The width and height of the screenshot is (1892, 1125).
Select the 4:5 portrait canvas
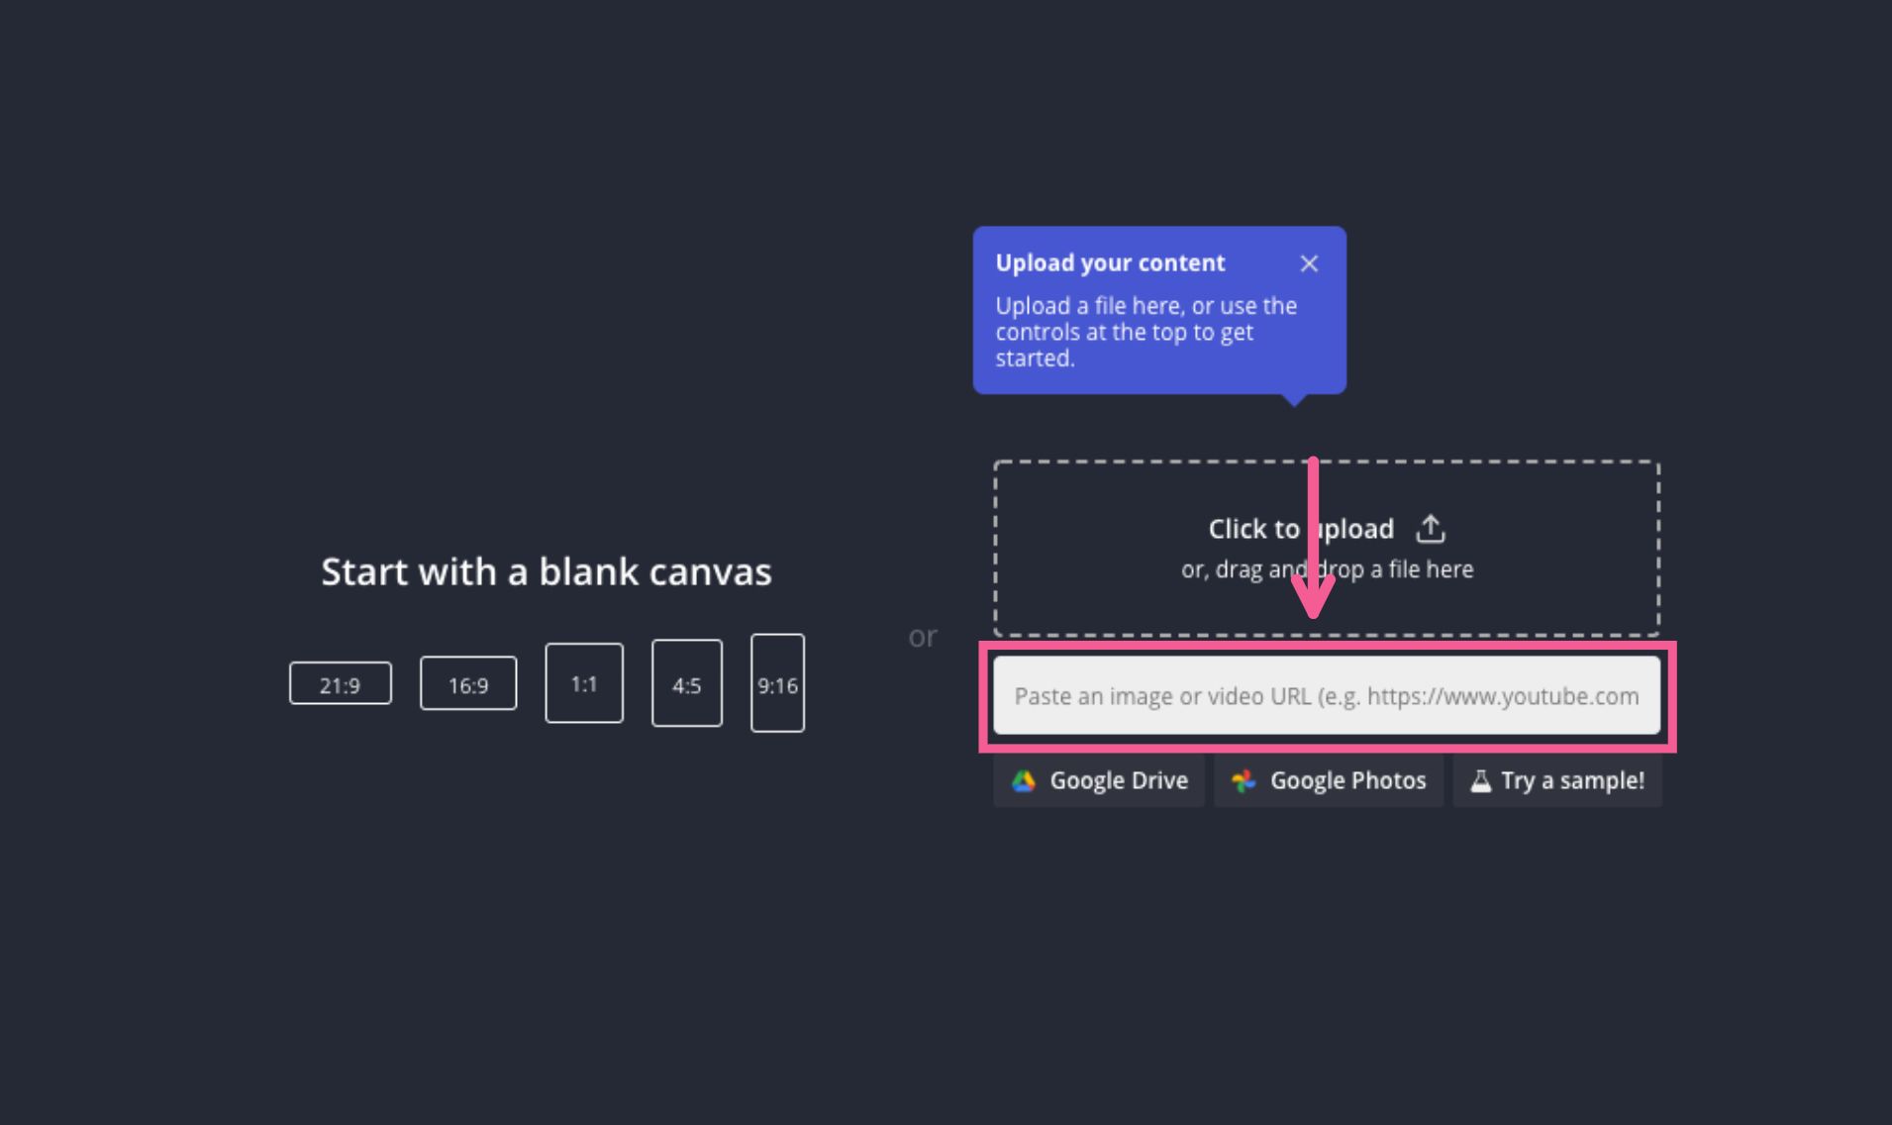click(x=687, y=684)
